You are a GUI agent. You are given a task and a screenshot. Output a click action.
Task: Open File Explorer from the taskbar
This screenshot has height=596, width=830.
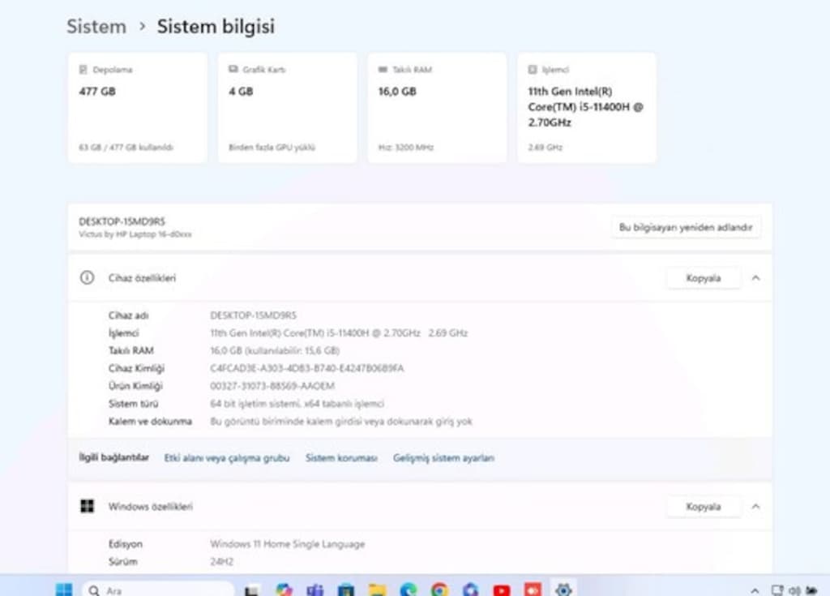[378, 590]
